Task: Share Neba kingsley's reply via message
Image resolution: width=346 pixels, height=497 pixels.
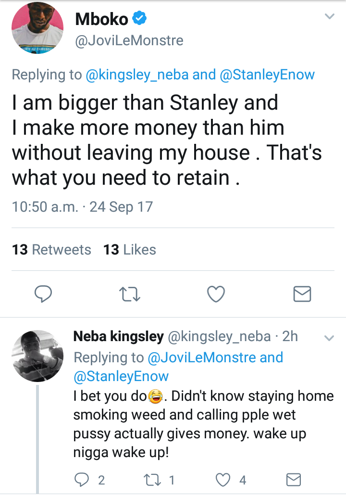Action: click(294, 480)
